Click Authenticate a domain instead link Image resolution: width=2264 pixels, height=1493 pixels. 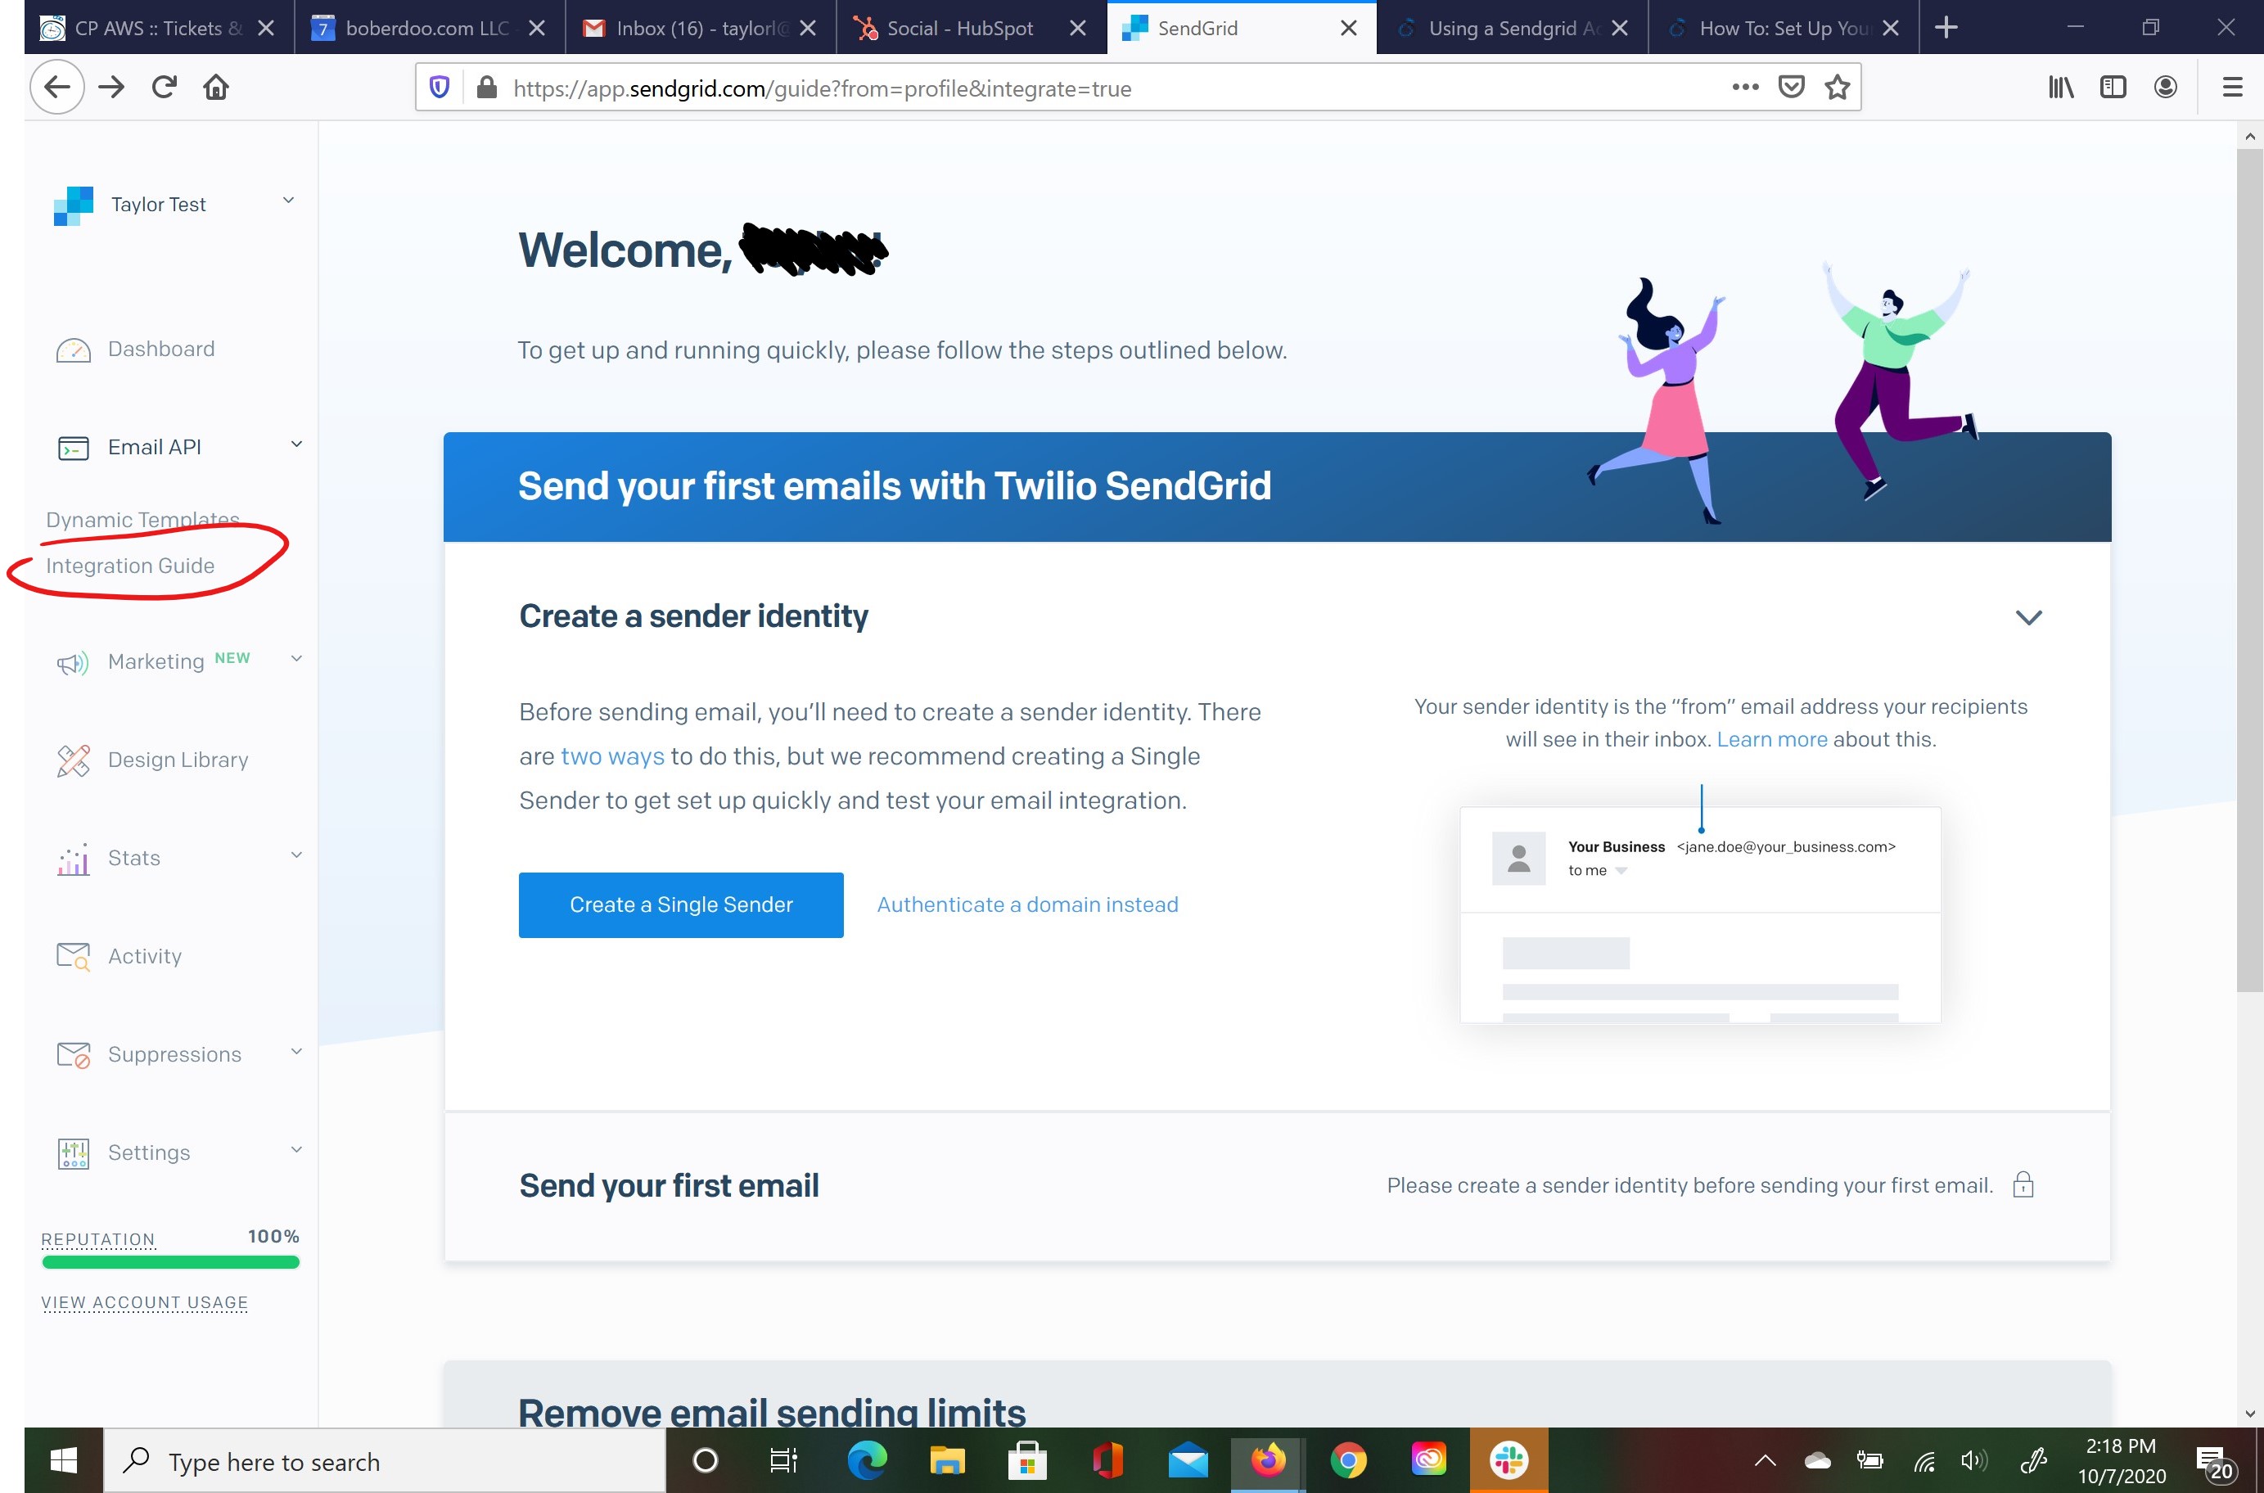pos(1028,903)
